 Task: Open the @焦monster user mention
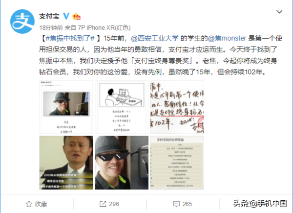click(227, 38)
